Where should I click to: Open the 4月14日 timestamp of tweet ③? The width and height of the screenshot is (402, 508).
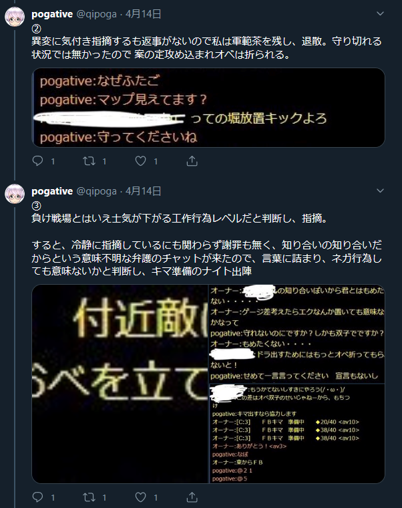click(143, 191)
